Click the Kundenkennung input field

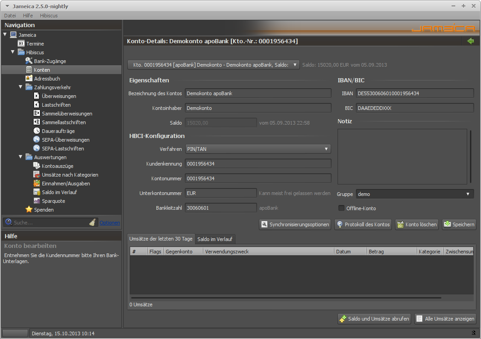pyautogui.click(x=258, y=164)
